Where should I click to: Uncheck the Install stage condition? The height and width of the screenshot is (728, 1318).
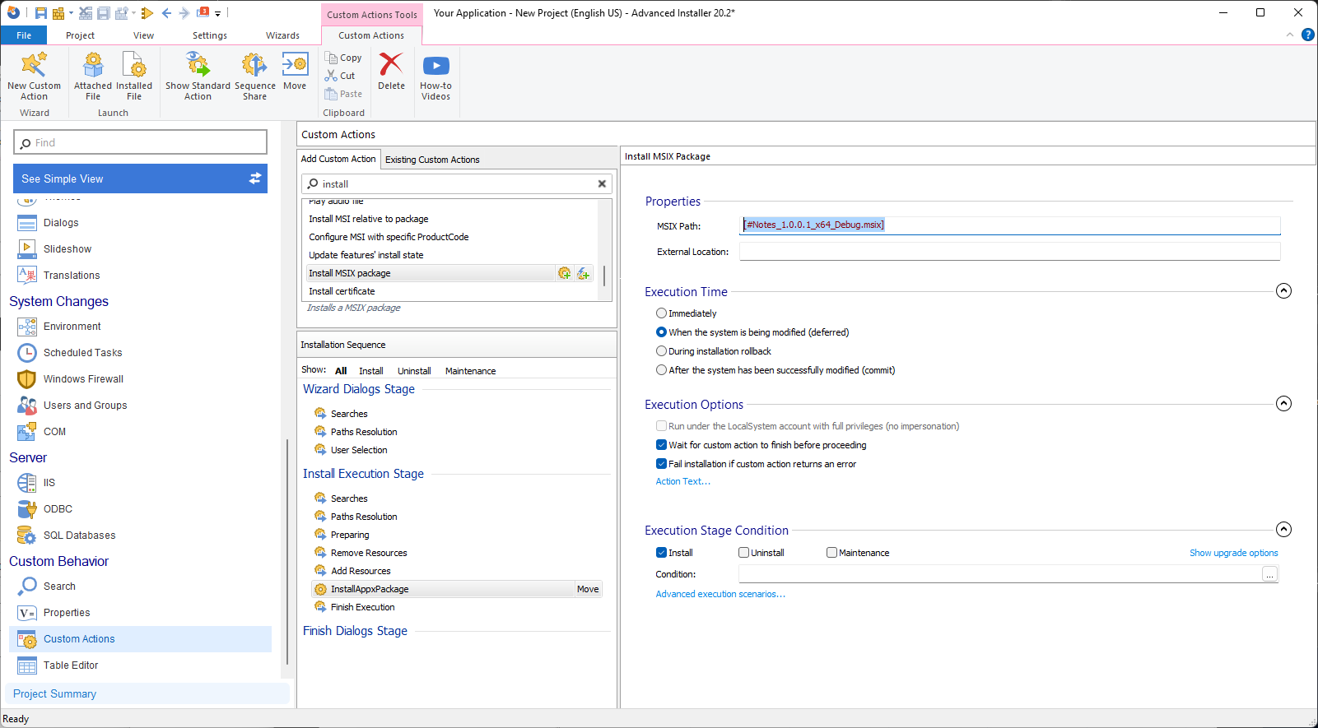pyautogui.click(x=661, y=553)
